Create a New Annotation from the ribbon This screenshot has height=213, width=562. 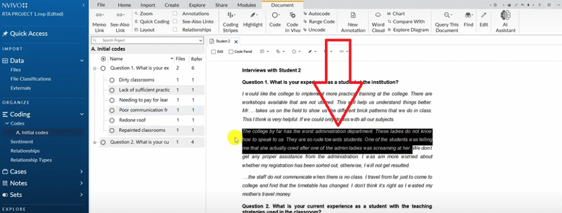pyautogui.click(x=353, y=22)
